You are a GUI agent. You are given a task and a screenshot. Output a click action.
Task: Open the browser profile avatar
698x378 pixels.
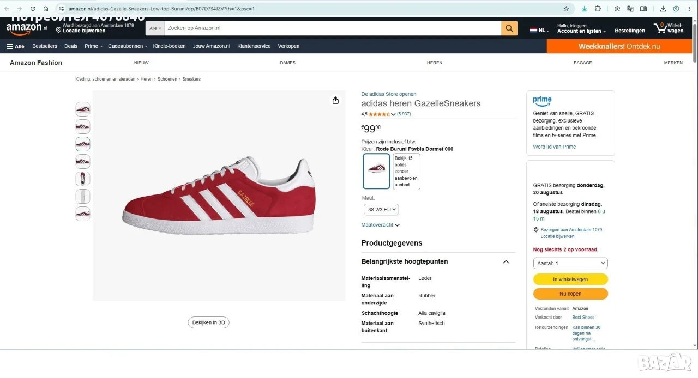pyautogui.click(x=676, y=9)
